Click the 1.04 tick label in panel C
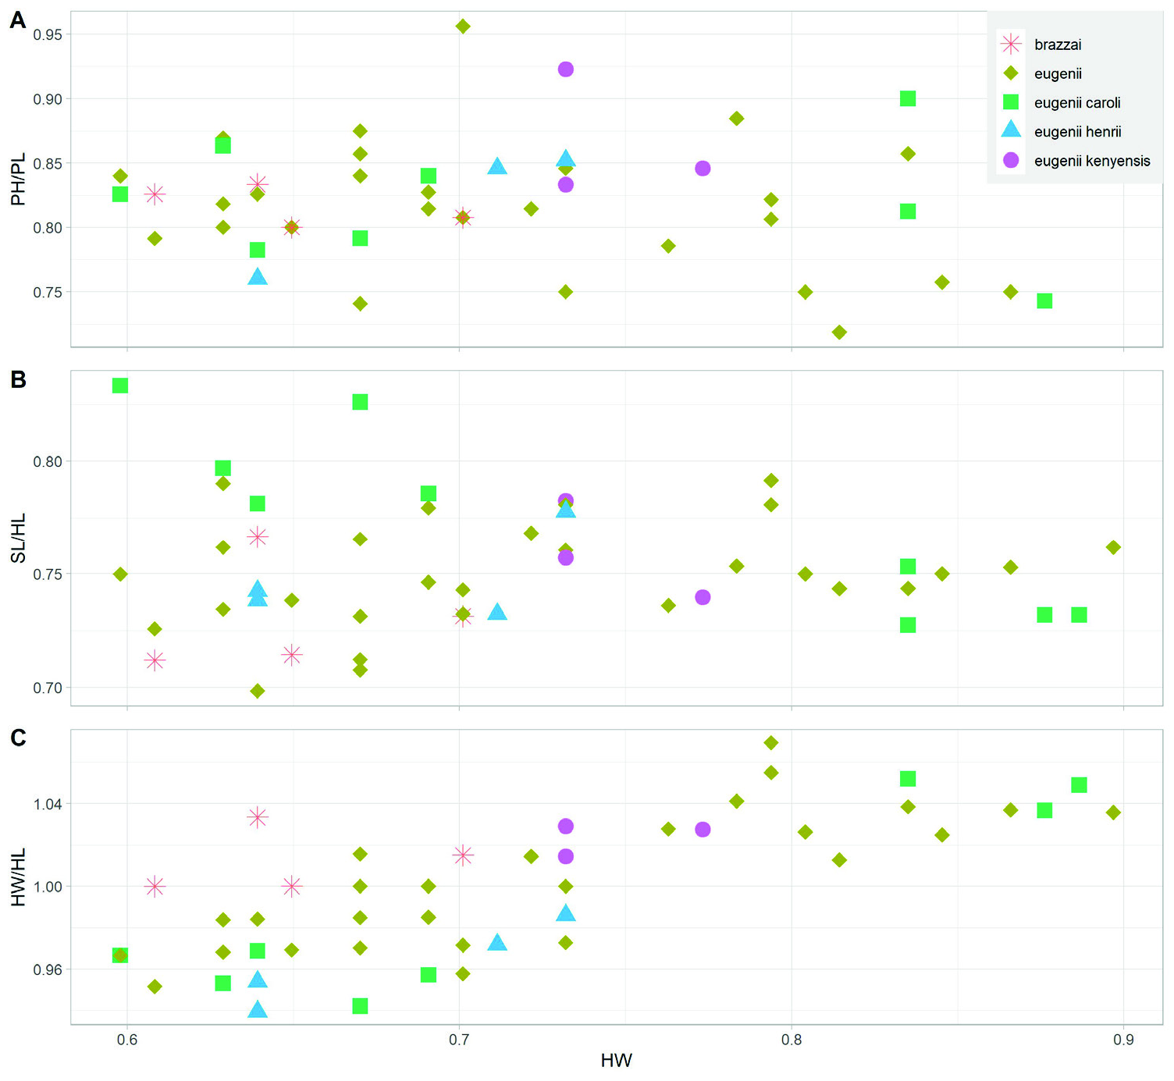Screen dimensions: 1174x1081 click(x=48, y=804)
